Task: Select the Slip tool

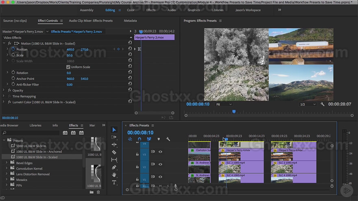Action: click(114, 160)
